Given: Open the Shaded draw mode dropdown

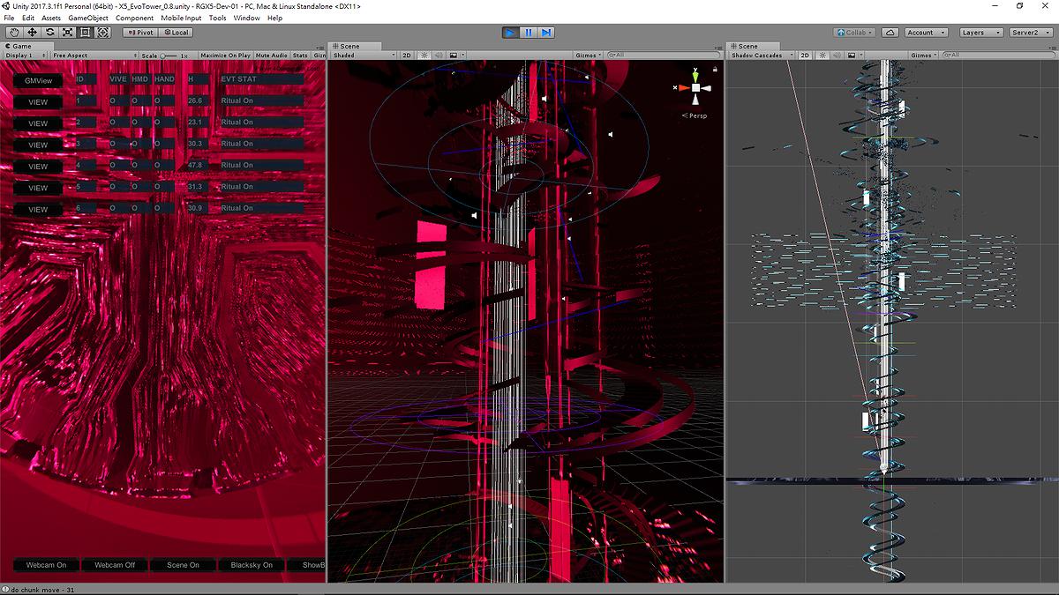Looking at the screenshot, I should (364, 56).
